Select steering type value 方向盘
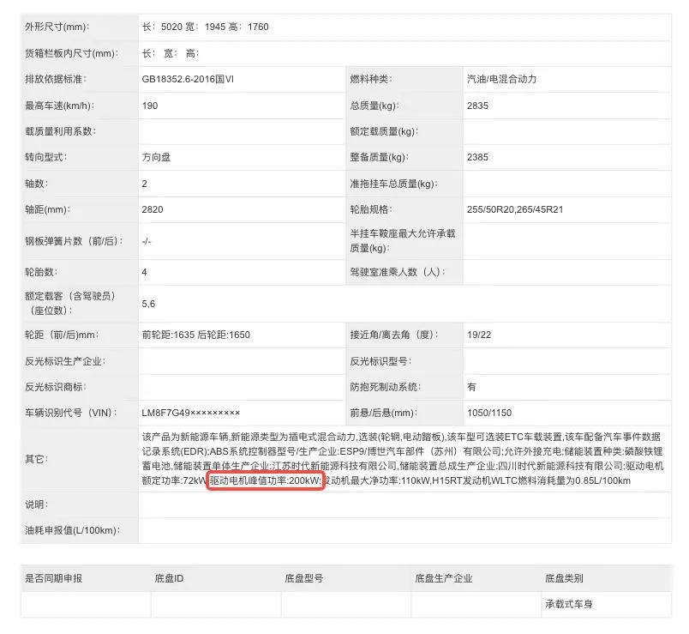 click(x=156, y=158)
